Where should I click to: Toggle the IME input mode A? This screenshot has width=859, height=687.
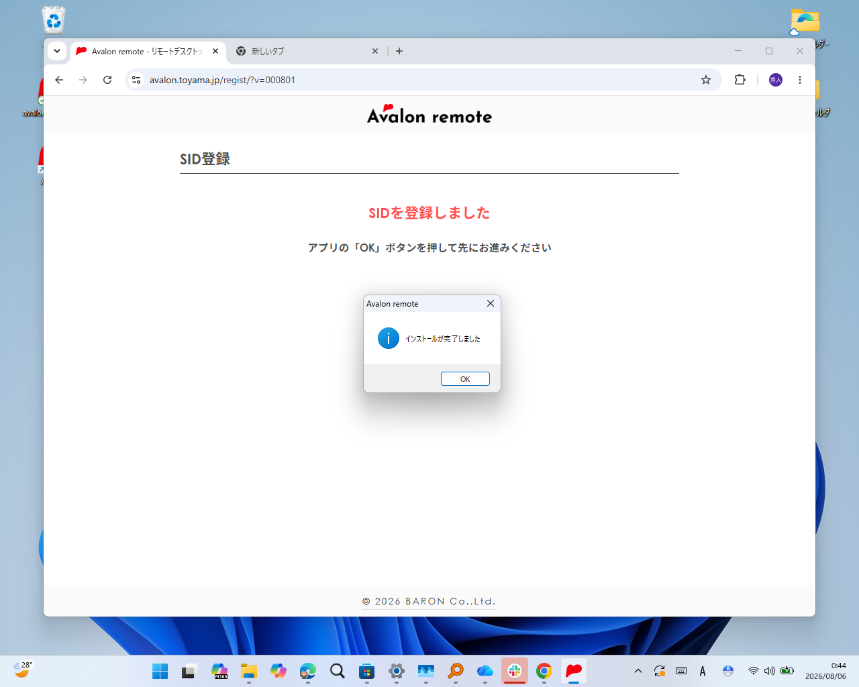(703, 671)
